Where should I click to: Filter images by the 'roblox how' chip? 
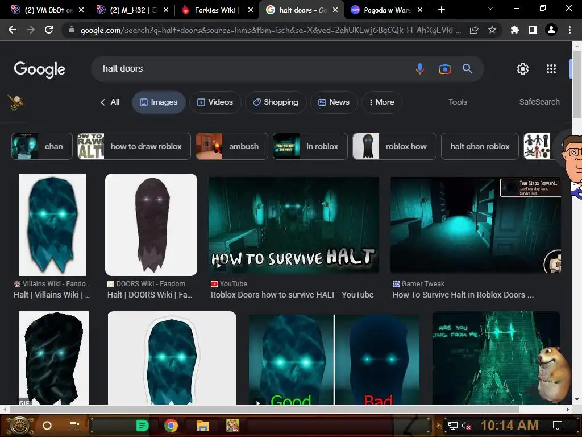pos(394,146)
